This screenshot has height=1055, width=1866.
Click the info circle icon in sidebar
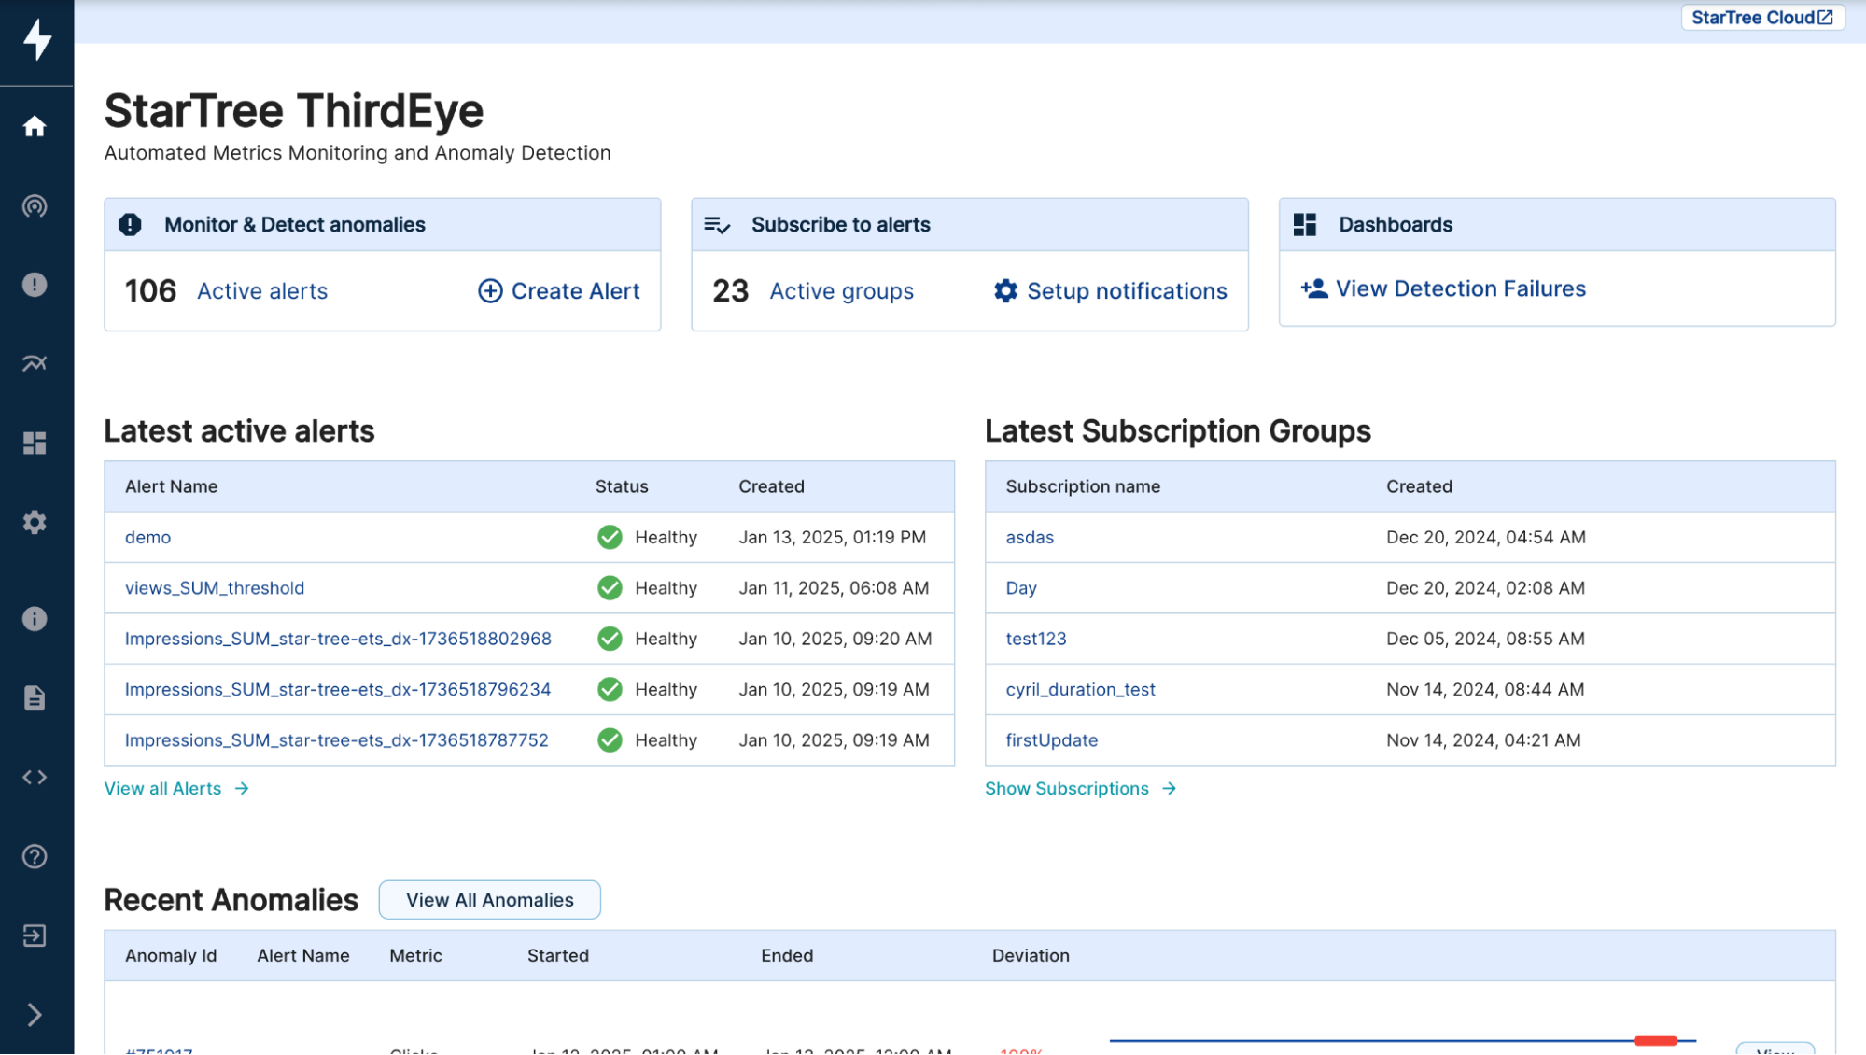35,619
